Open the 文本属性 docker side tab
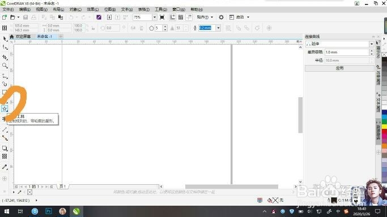Viewport: 387px width, 217px height. coord(378,102)
